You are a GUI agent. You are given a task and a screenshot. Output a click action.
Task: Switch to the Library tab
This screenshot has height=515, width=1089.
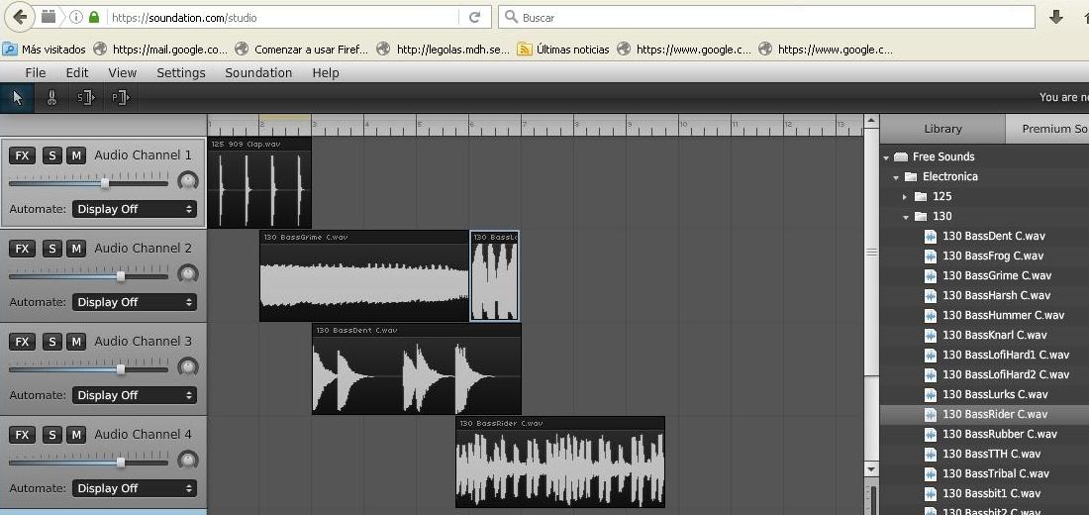coord(942,129)
